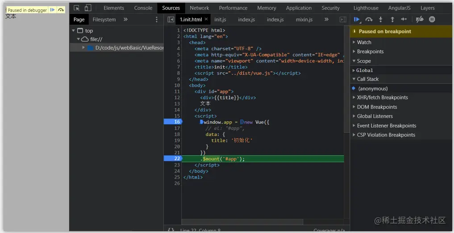Open the Security tab

[330, 8]
